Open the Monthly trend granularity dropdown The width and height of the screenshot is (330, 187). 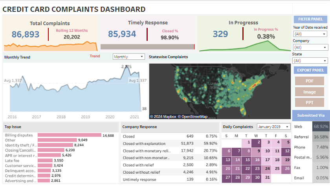[x=128, y=57]
